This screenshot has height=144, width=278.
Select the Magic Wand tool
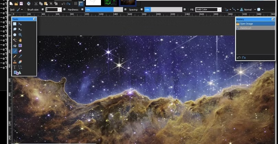point(15,40)
